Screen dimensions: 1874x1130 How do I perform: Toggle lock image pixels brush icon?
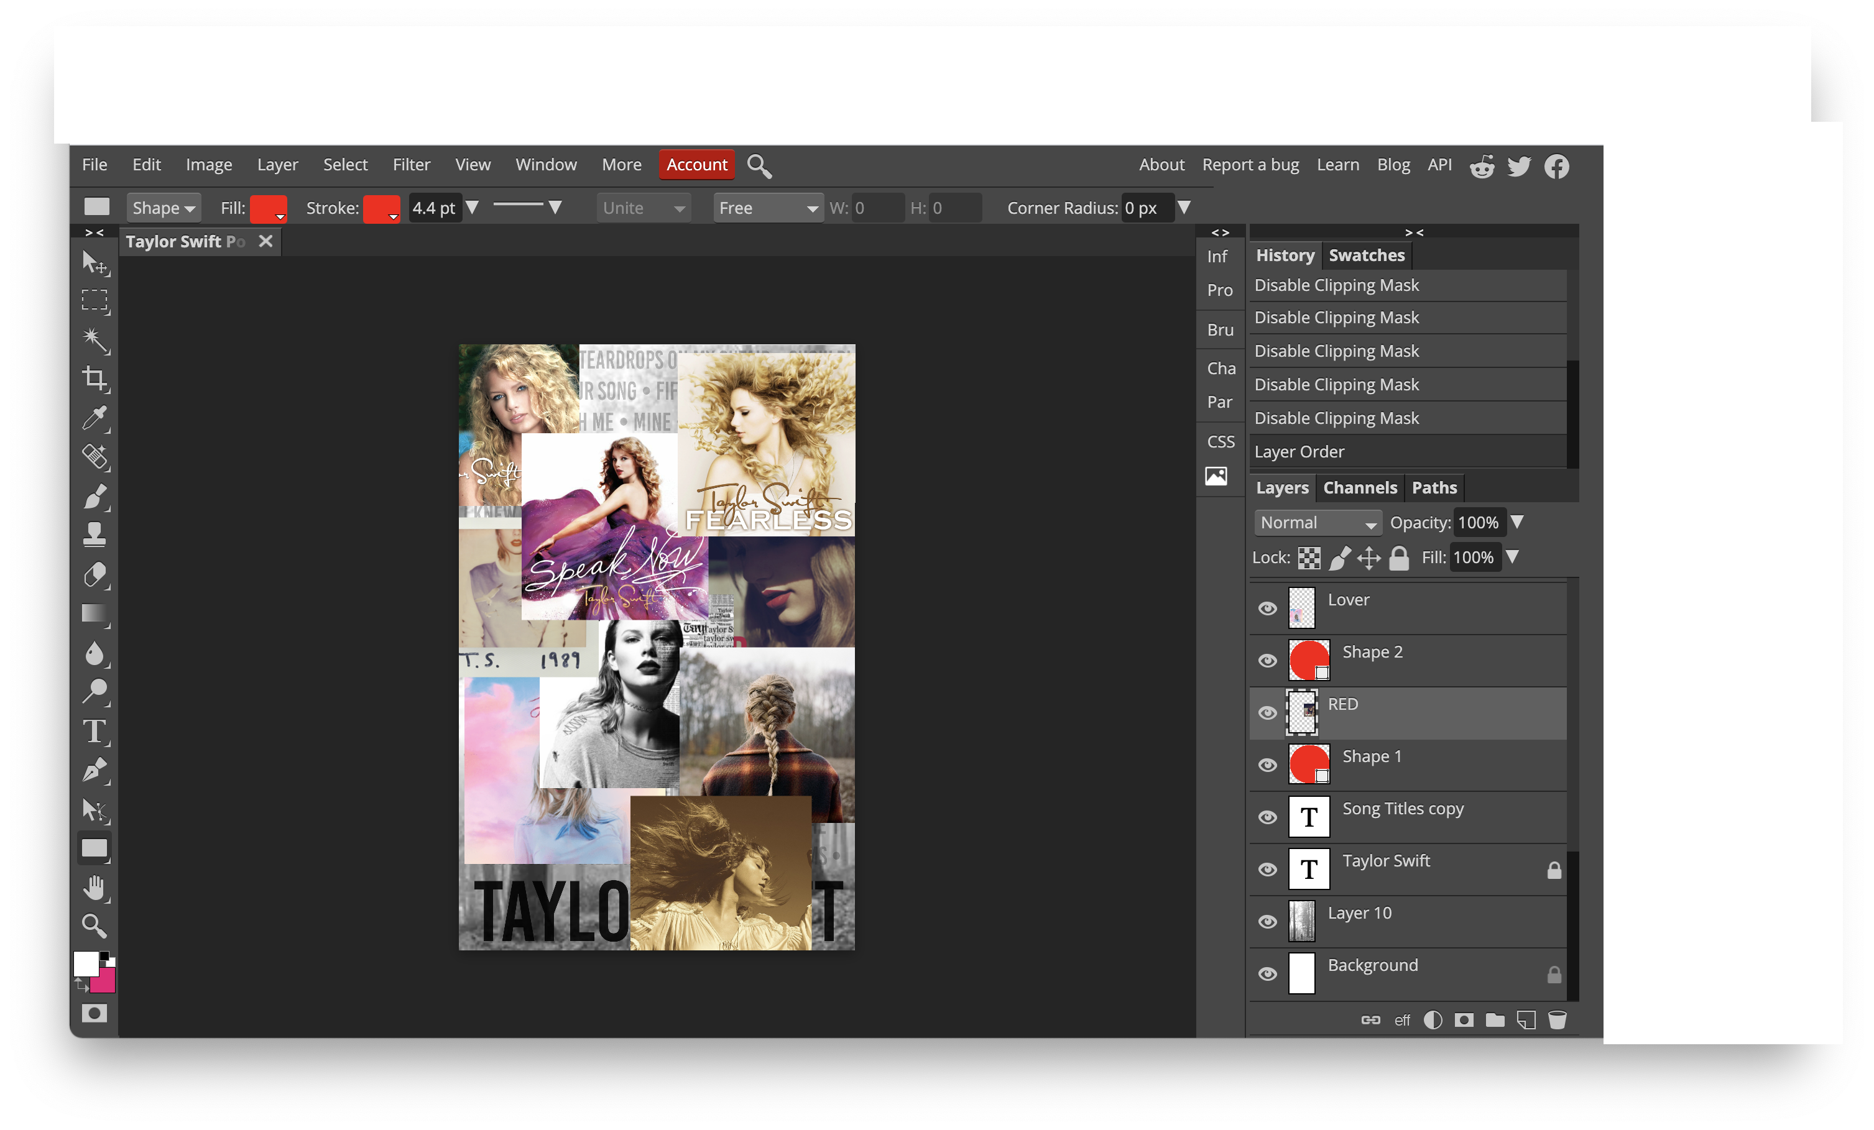pyautogui.click(x=1339, y=559)
